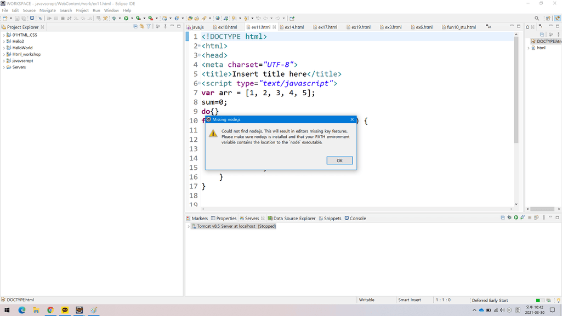Select the Java EE perspective icon
Viewport: 562px width, 316px height.
(x=558, y=18)
